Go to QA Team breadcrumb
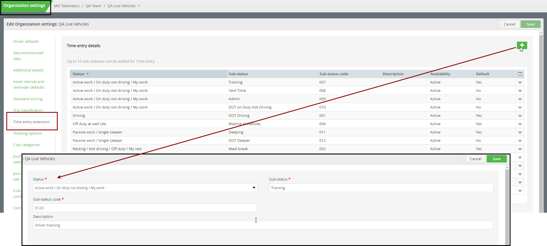Image resolution: width=547 pixels, height=246 pixels. [x=94, y=6]
